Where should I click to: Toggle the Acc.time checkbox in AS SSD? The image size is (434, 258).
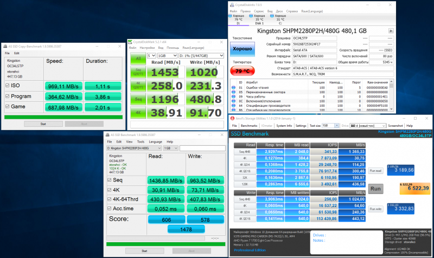click(x=110, y=209)
